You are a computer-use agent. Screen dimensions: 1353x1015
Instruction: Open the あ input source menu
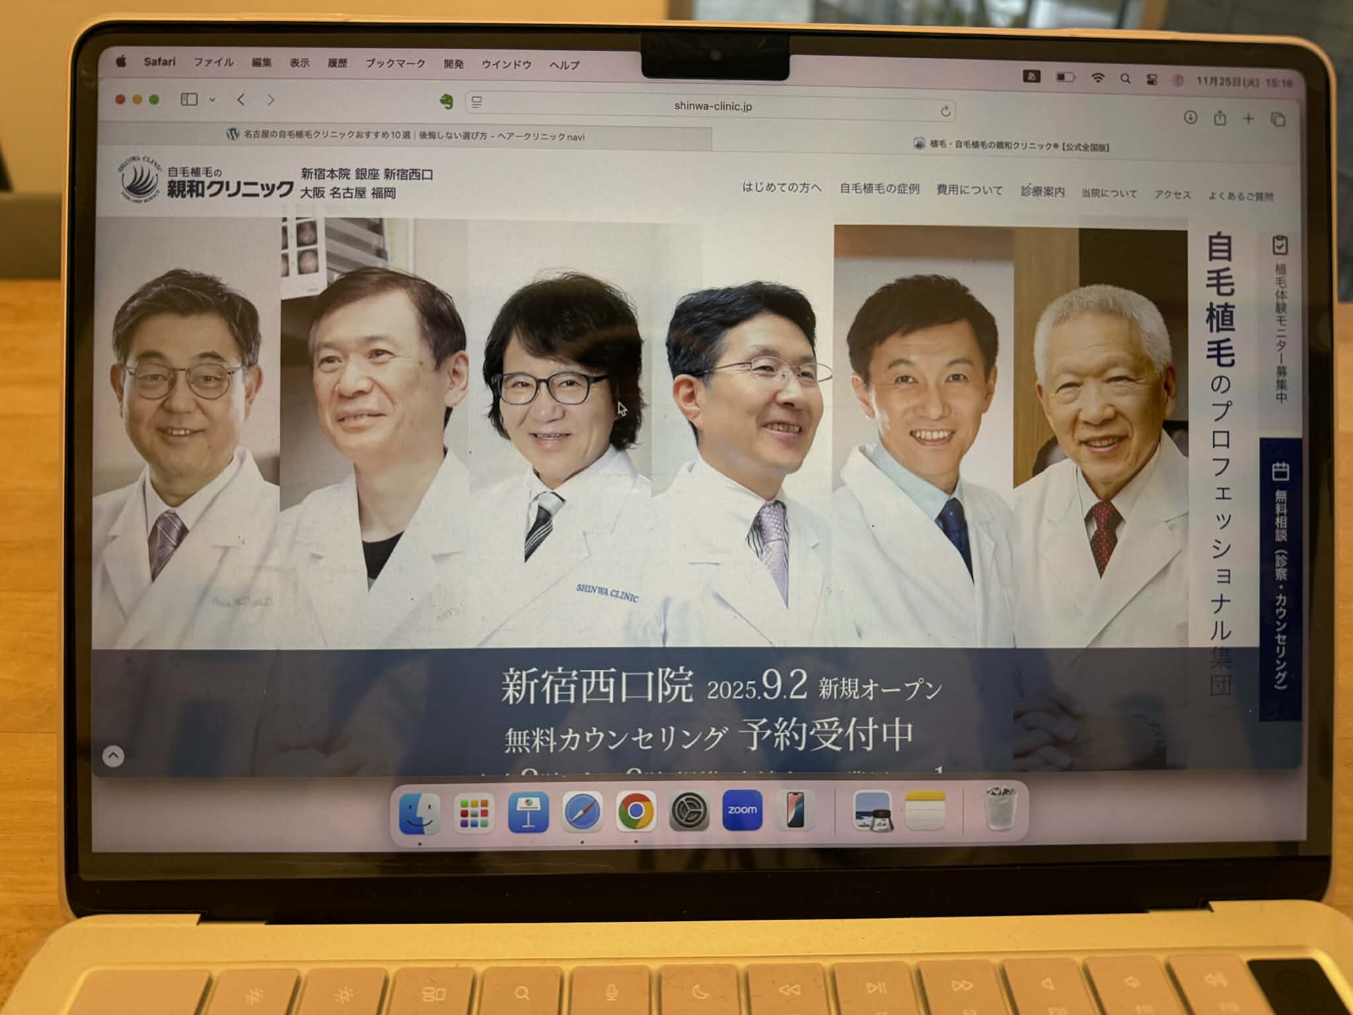tap(1031, 77)
